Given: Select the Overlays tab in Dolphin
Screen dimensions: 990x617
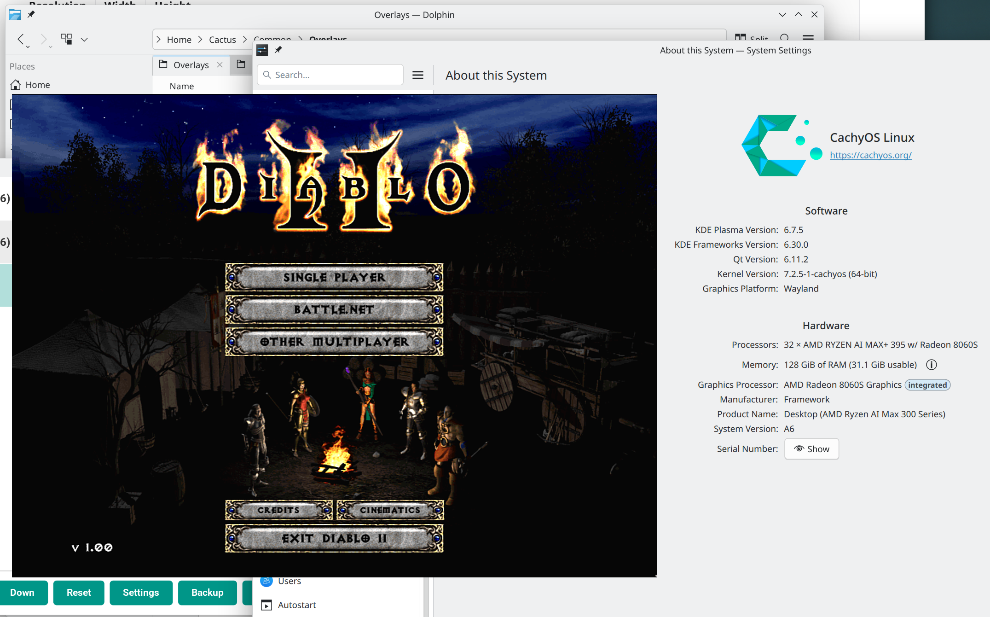Looking at the screenshot, I should [191, 65].
